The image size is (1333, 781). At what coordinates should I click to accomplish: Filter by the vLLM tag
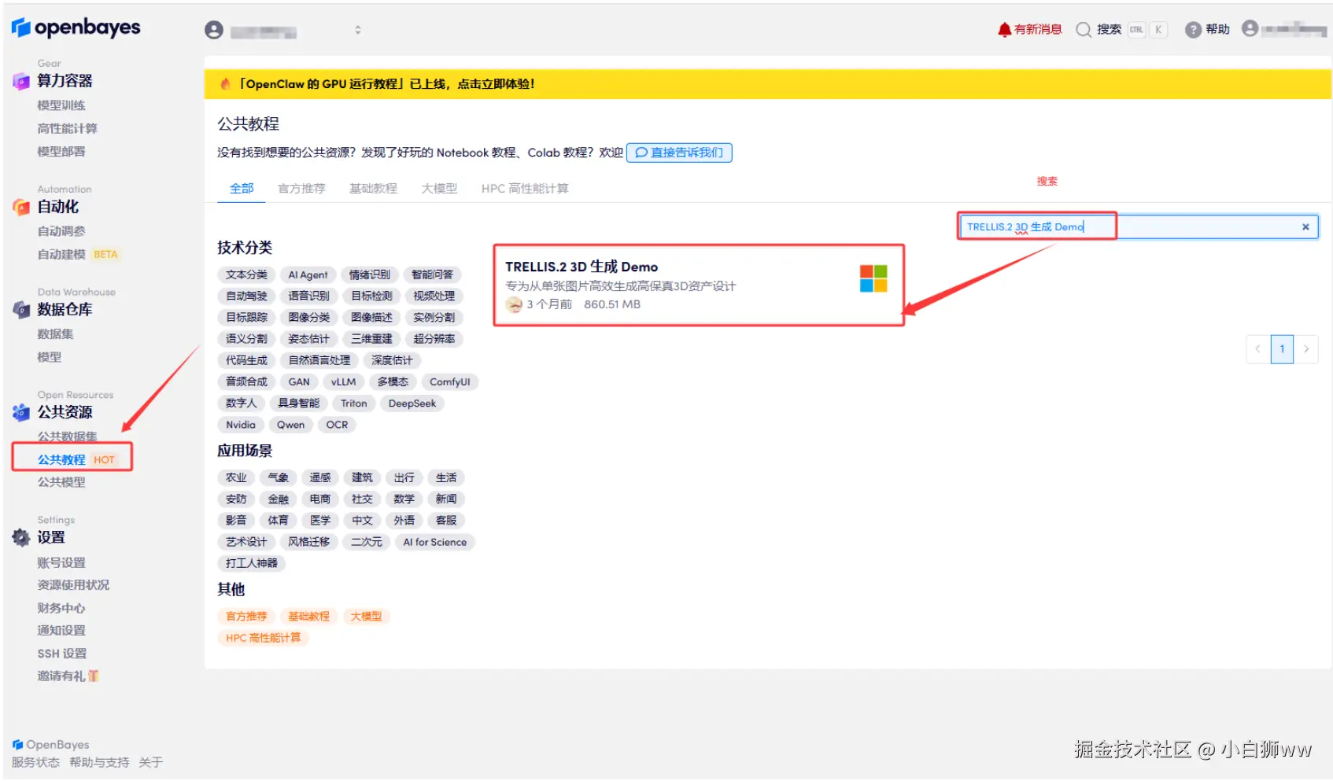[343, 382]
